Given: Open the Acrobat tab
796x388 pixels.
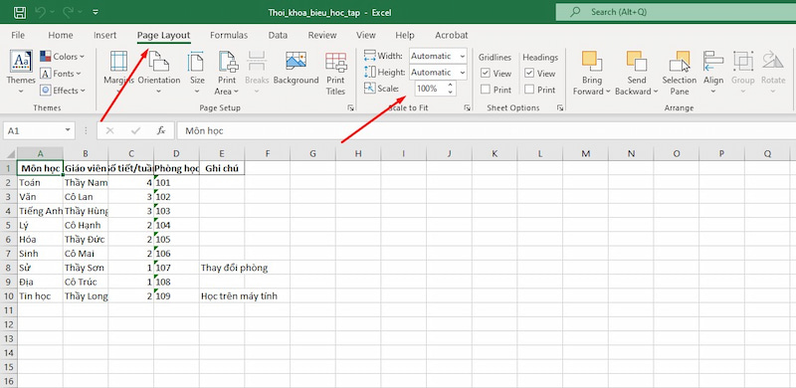Looking at the screenshot, I should pyautogui.click(x=452, y=35).
